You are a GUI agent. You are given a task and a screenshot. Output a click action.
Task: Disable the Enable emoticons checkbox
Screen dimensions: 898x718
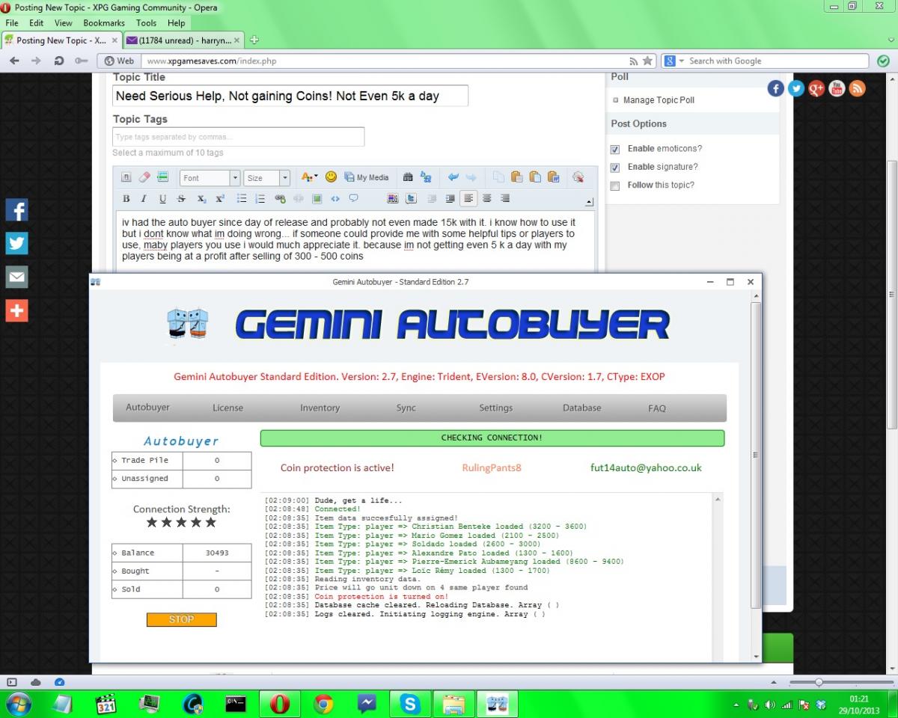615,149
